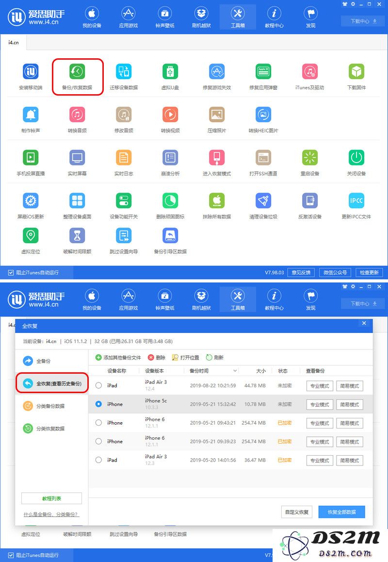Image resolution: width=388 pixels, height=562 pixels.
Task: Switch to 应用游戏 in upper window
Action: [x=128, y=17]
